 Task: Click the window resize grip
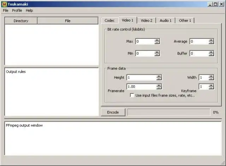(x=223, y=163)
